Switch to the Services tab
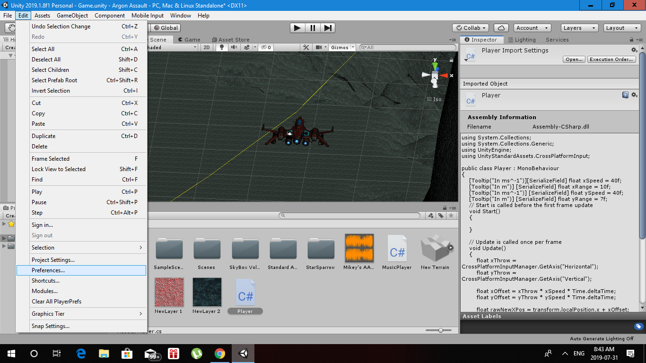Image resolution: width=646 pixels, height=363 pixels. pos(557,40)
